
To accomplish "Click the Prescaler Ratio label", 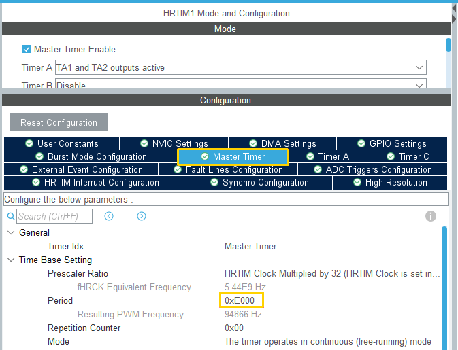I will [78, 274].
